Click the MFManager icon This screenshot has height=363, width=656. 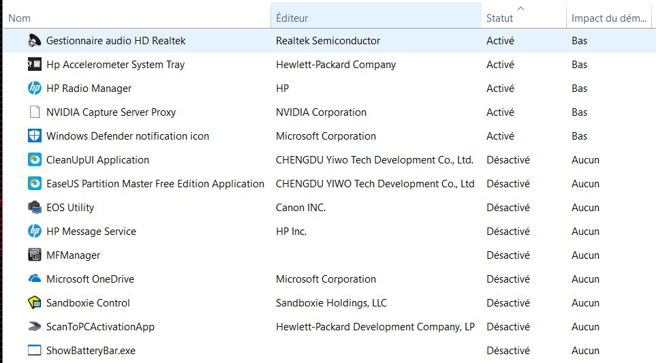35,255
